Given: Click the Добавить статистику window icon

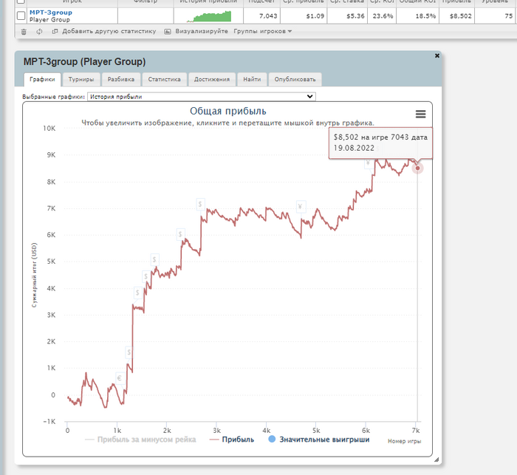Looking at the screenshot, I should [55, 31].
